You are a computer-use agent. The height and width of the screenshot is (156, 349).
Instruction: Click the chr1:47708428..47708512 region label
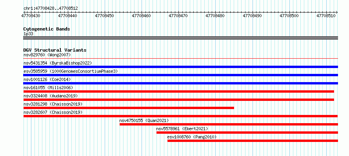pyautogui.click(x=51, y=8)
